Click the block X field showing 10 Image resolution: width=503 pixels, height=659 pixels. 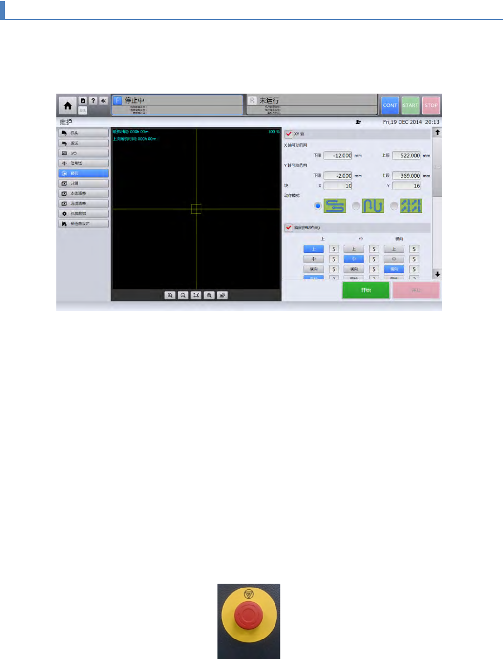[338, 186]
